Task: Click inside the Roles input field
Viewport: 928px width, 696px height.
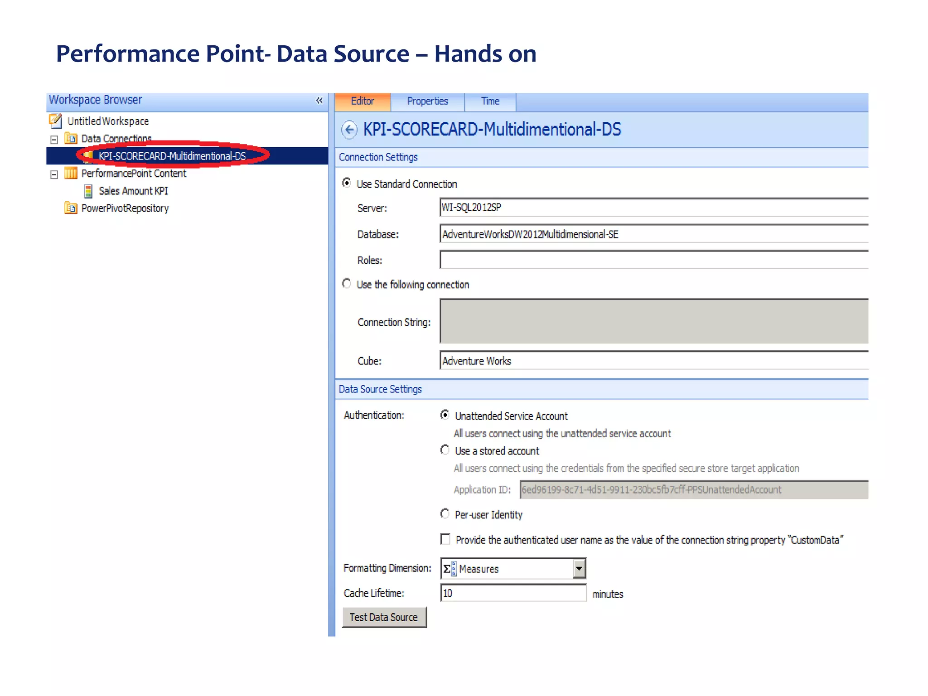Action: (x=654, y=260)
